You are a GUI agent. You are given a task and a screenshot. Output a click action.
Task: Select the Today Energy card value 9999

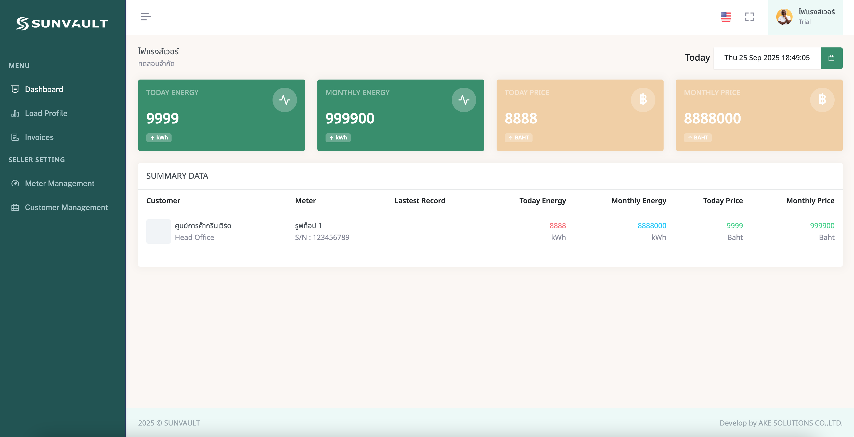click(x=162, y=118)
